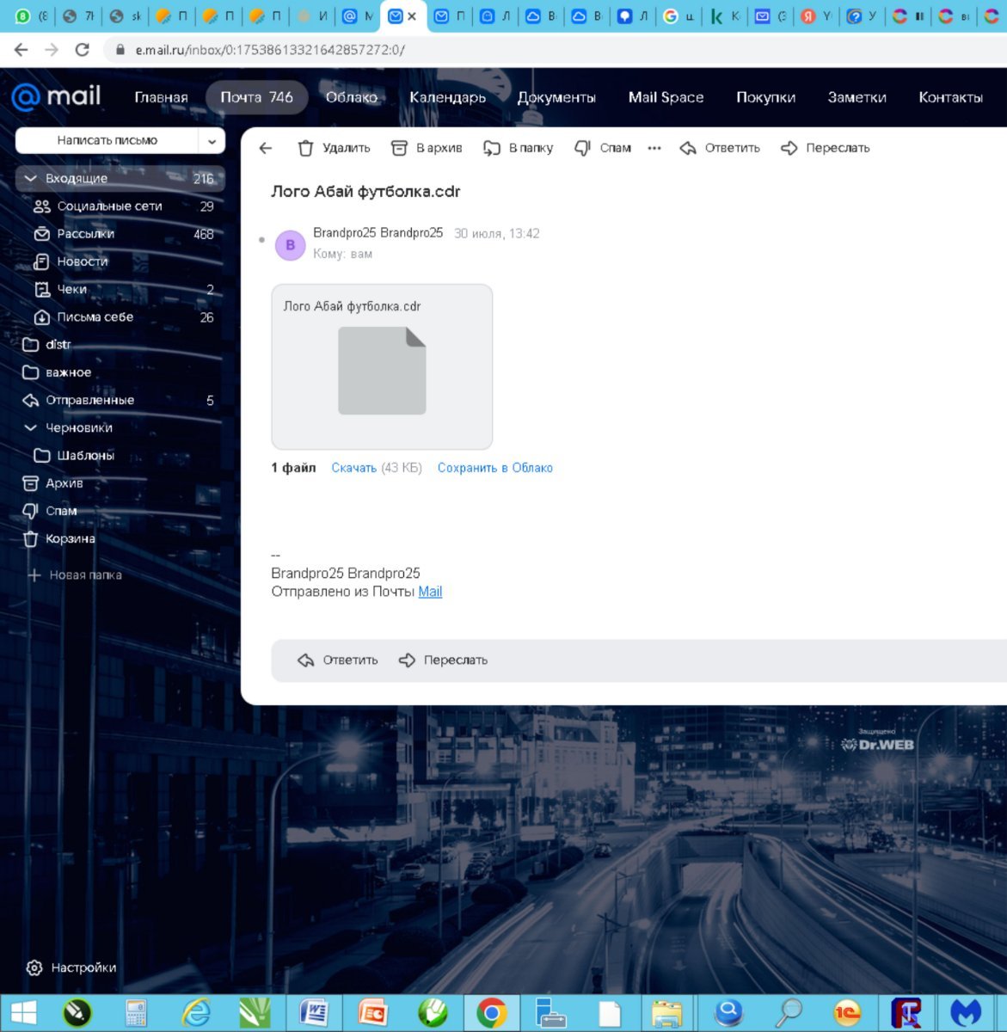Collapse the Черновики folder chevron
Viewport: 1007px width, 1032px height.
[31, 427]
